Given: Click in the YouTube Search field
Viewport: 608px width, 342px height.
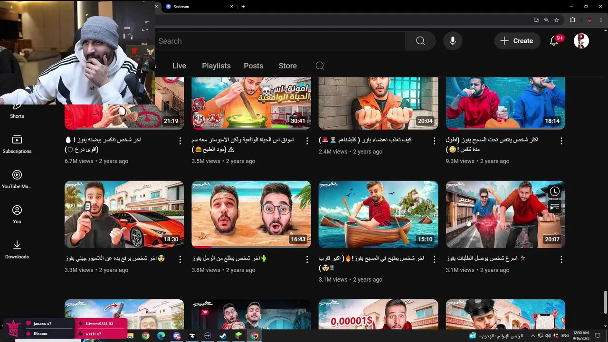Looking at the screenshot, I should tap(280, 41).
